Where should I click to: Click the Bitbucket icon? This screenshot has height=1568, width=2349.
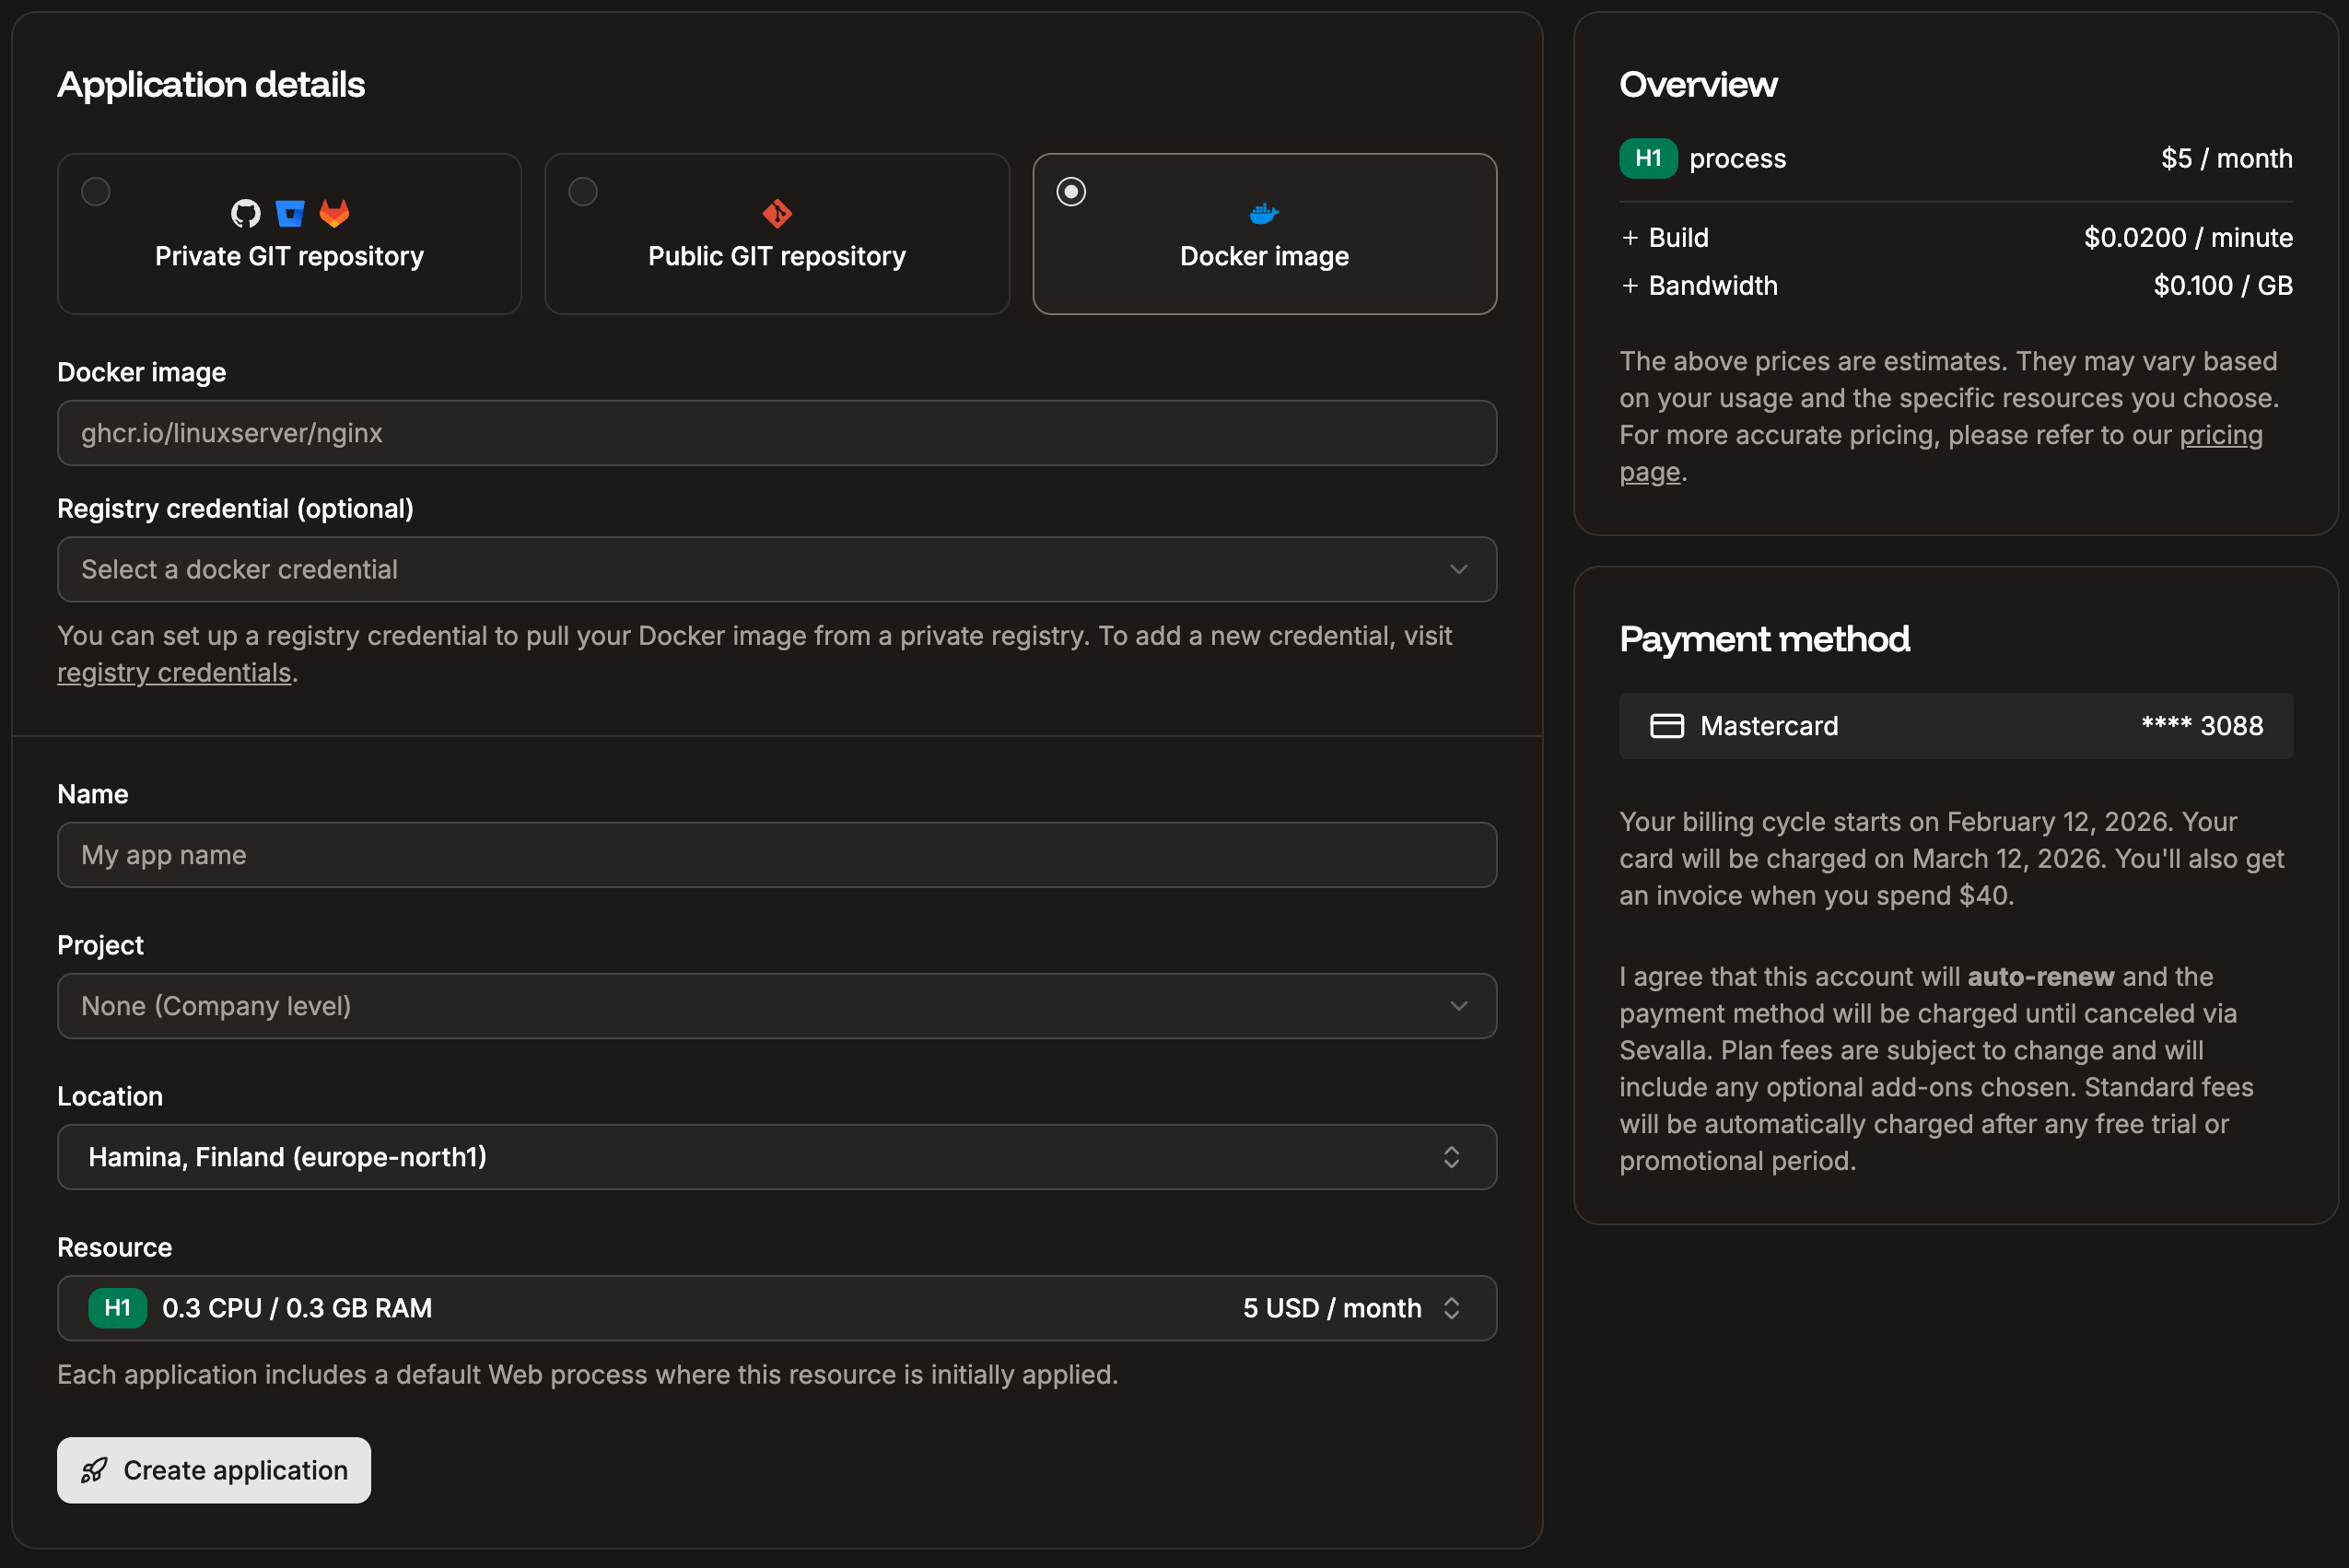(289, 212)
